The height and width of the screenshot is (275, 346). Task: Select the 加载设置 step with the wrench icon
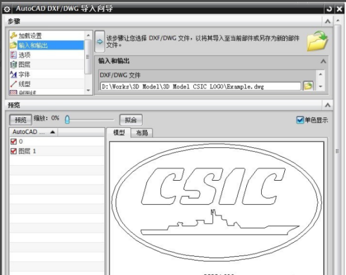click(x=47, y=36)
